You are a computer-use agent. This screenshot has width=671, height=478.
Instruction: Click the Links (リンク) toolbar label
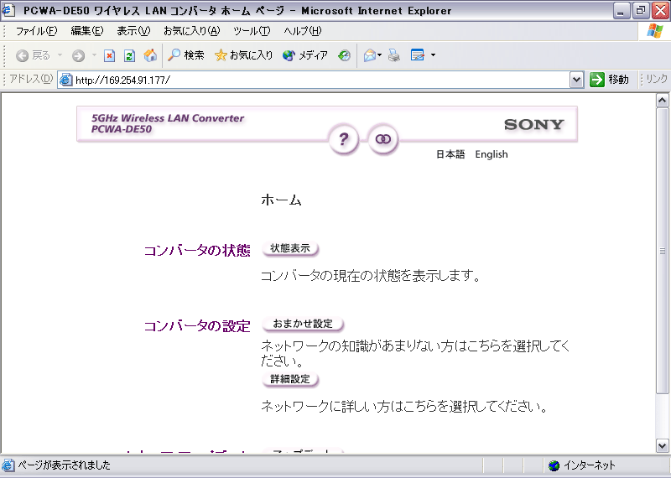click(657, 79)
